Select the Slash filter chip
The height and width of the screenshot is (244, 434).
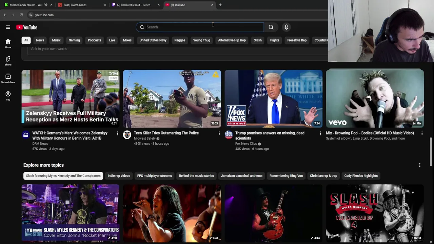click(x=258, y=40)
